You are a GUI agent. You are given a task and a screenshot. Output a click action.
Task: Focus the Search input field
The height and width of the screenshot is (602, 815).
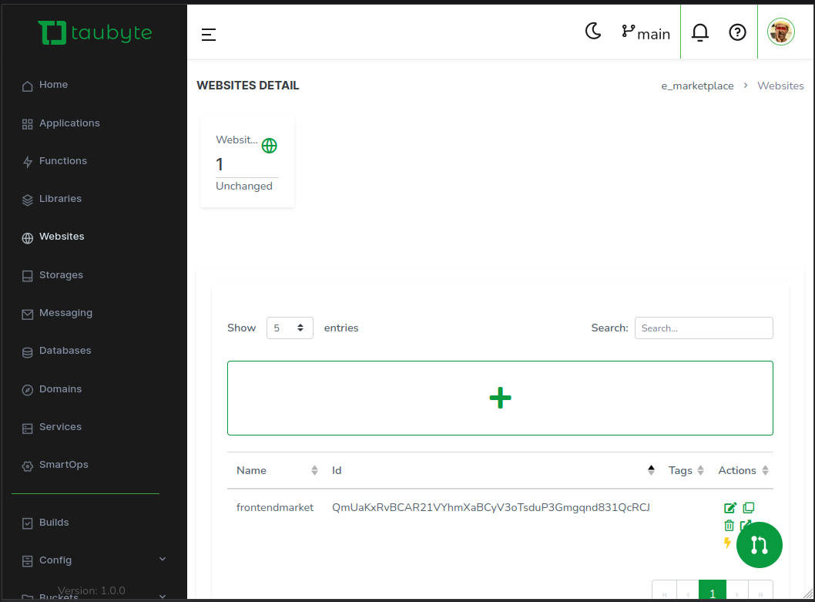(x=704, y=328)
